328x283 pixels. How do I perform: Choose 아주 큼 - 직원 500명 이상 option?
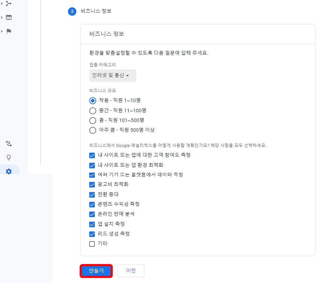(92, 130)
